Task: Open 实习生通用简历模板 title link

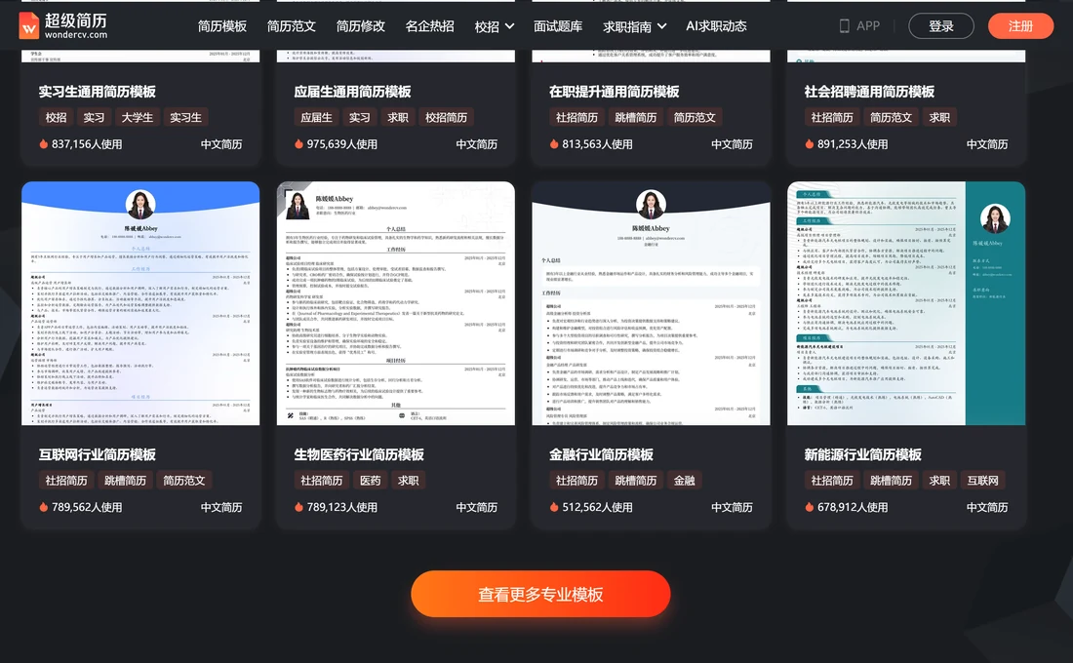Action: coord(98,92)
